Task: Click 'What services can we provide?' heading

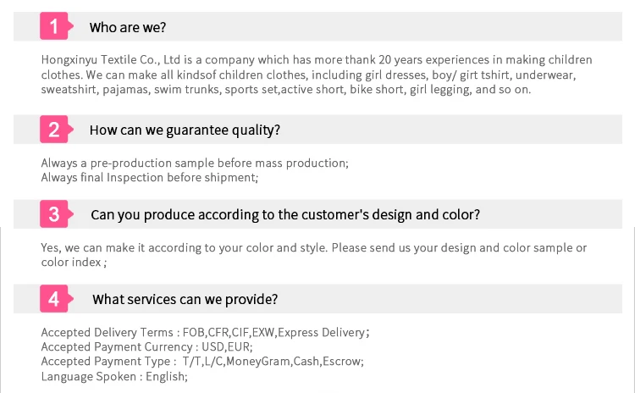Action: [x=185, y=300]
